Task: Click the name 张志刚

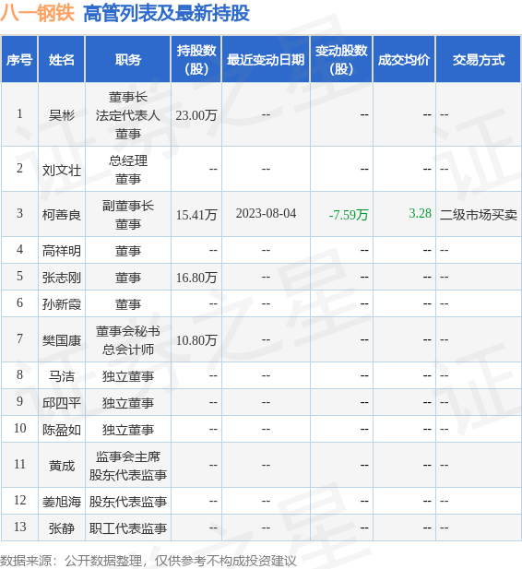Action: (x=62, y=278)
